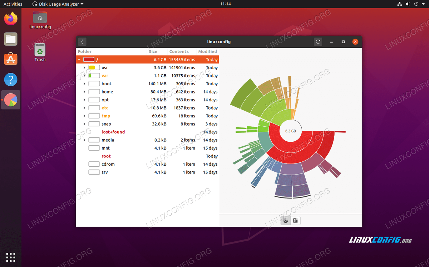Click the 141901 items cell

coord(182,67)
